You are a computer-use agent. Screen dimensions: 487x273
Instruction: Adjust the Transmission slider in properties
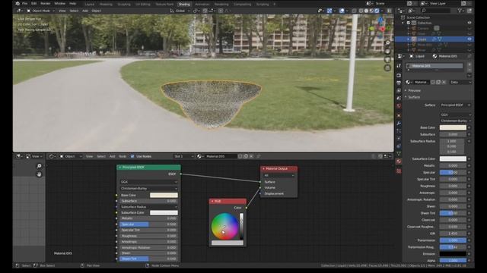[x=453, y=240]
